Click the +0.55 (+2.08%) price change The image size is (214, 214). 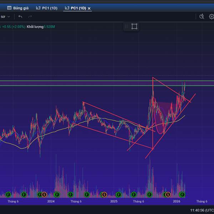point(14,27)
